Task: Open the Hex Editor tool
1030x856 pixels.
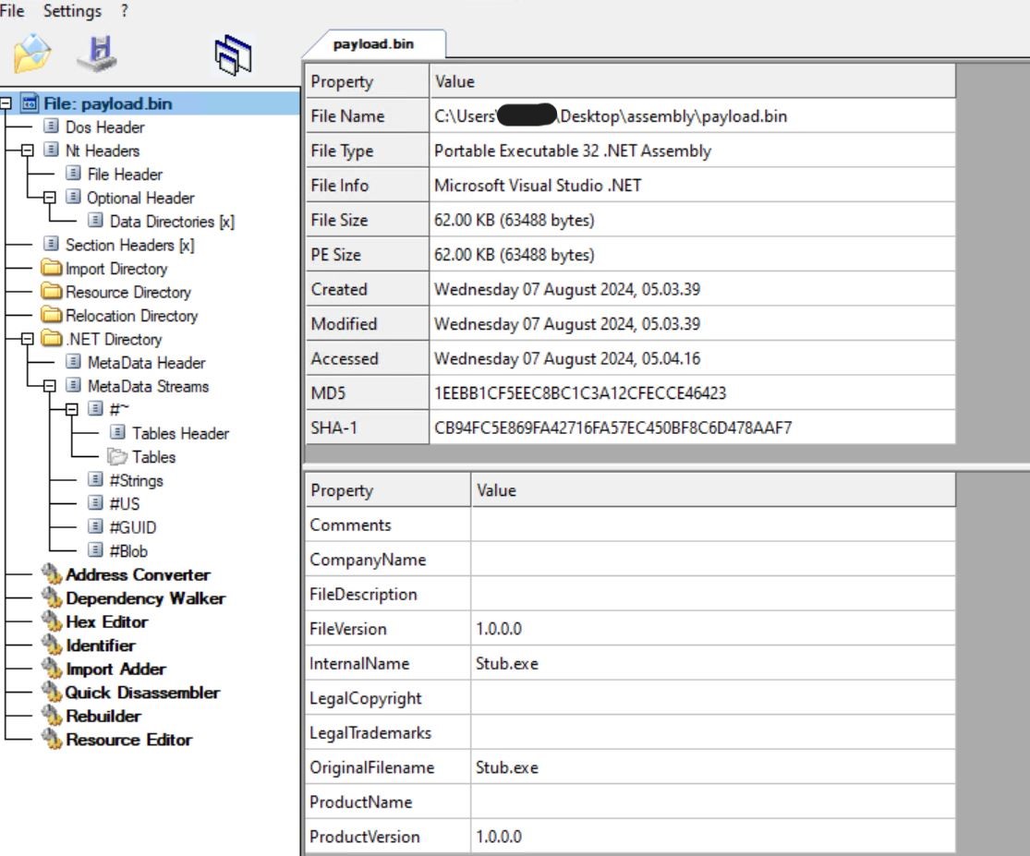Action: pos(106,622)
